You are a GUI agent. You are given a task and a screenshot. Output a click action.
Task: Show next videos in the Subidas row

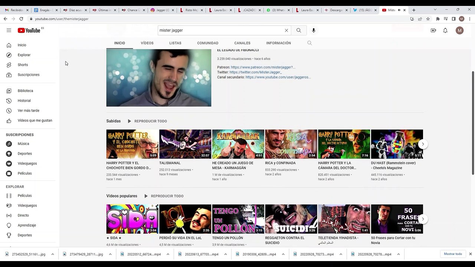(423, 144)
